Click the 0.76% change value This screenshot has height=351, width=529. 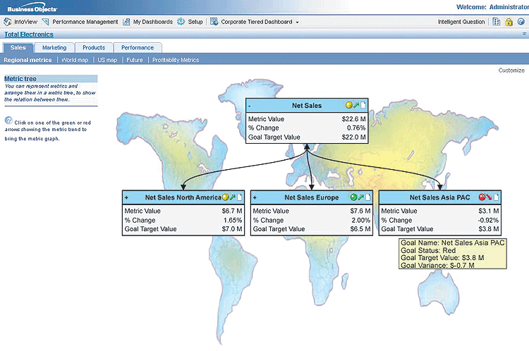[x=356, y=128]
